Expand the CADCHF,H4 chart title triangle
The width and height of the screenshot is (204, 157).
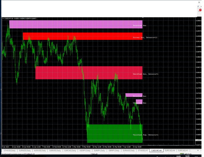tap(3, 19)
